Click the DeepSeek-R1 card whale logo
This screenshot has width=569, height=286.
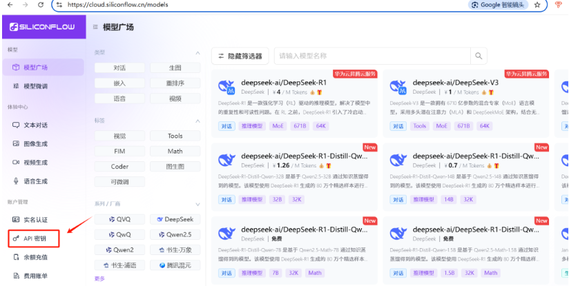pos(227,87)
